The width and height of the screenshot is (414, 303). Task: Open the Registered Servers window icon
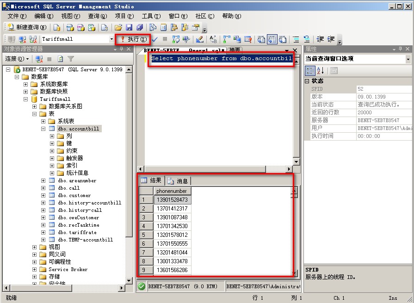coord(153,27)
